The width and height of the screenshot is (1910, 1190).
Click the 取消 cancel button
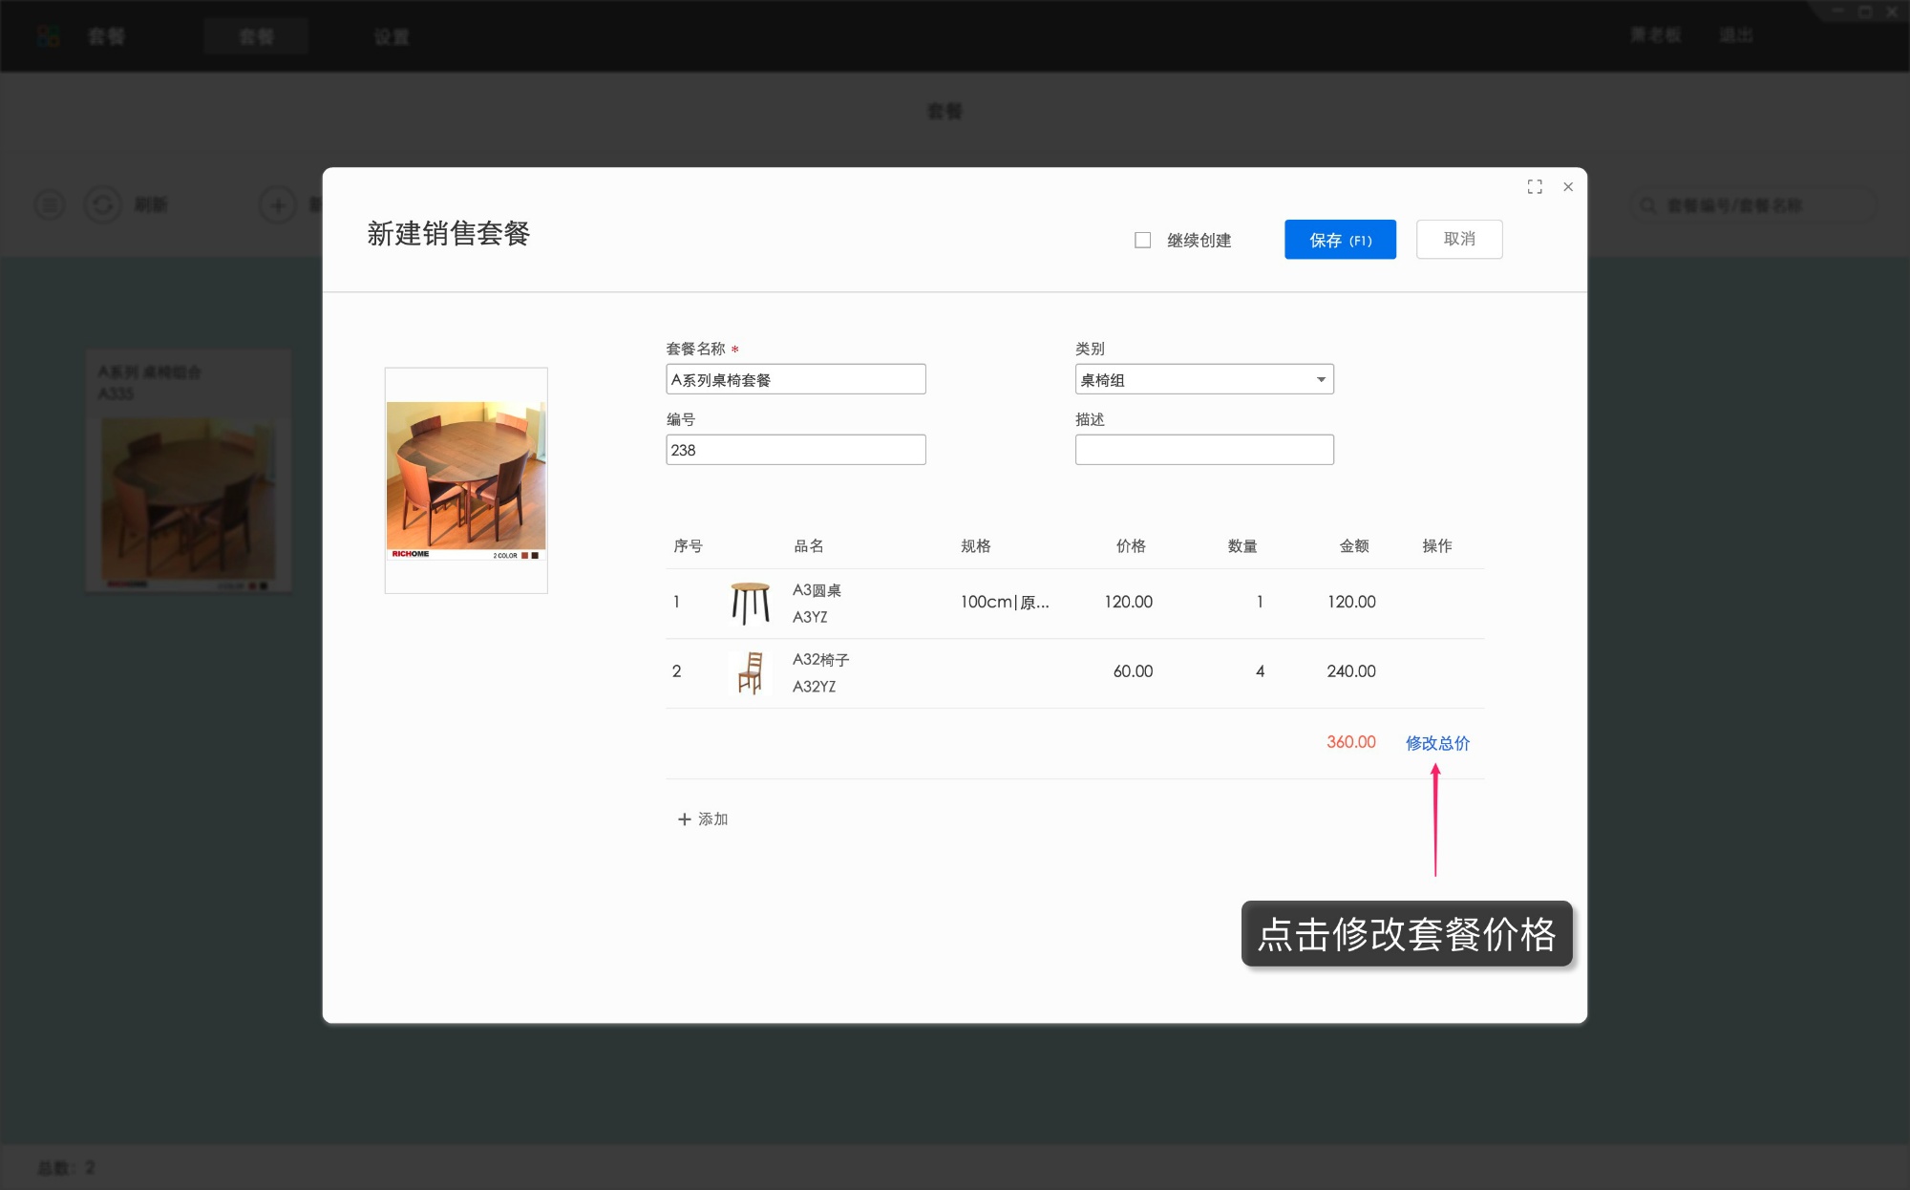[x=1459, y=239]
